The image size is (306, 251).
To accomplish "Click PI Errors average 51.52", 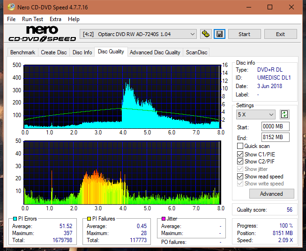I will pyautogui.click(x=66, y=226).
